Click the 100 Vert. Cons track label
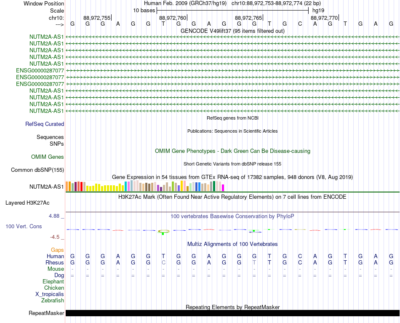The width and height of the screenshot is (400, 323). click(x=24, y=226)
